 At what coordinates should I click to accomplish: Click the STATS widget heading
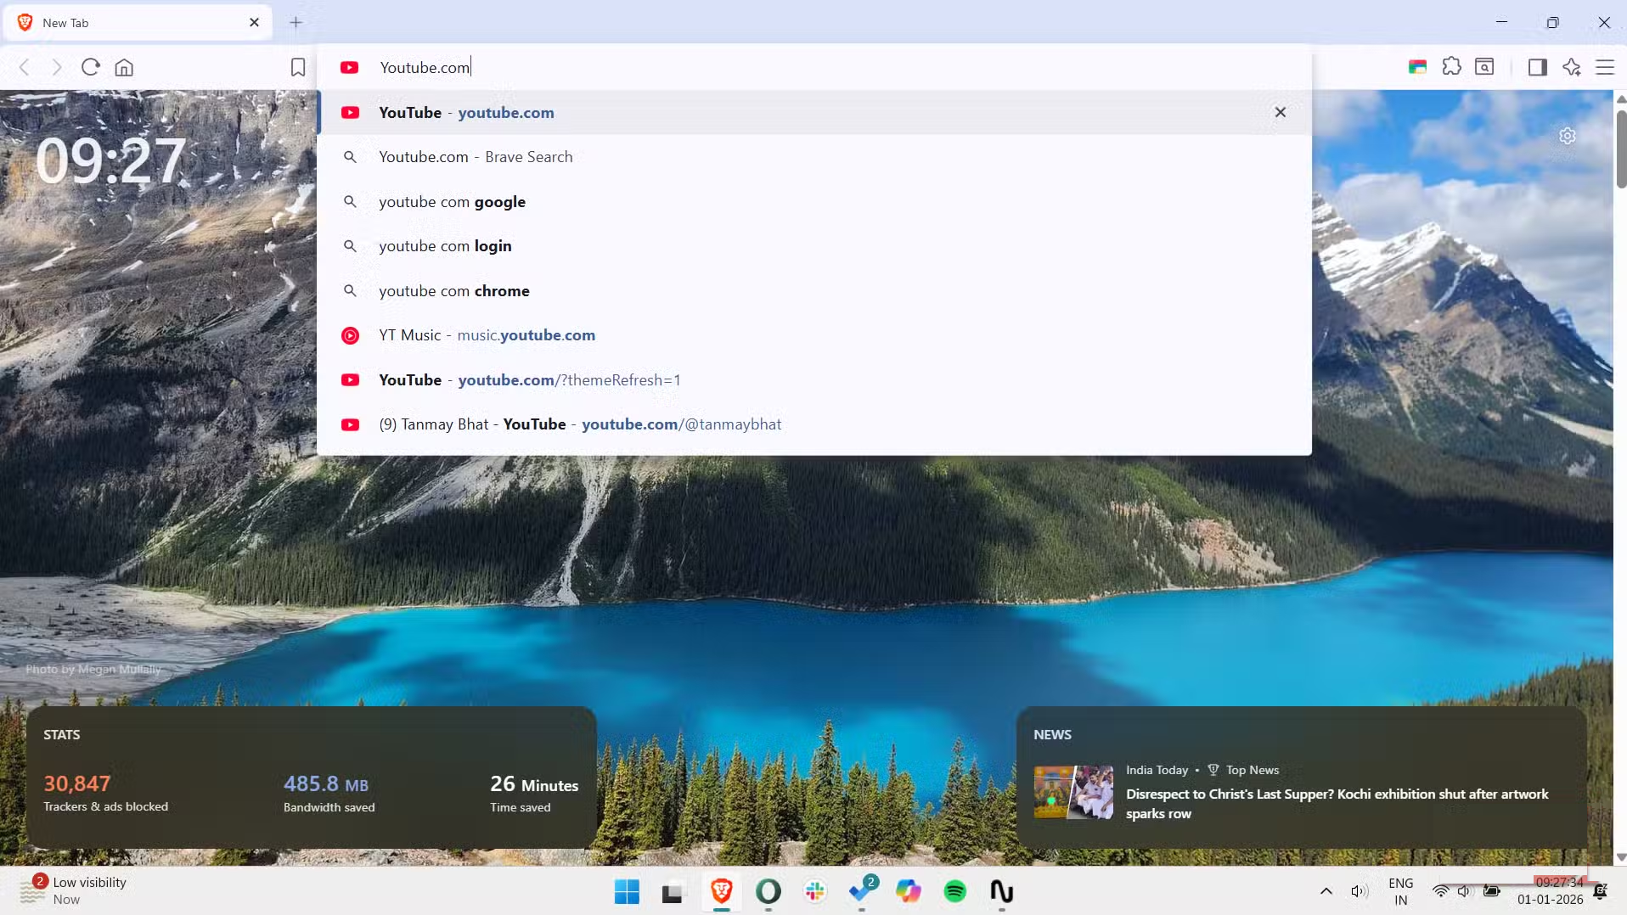pos(62,735)
